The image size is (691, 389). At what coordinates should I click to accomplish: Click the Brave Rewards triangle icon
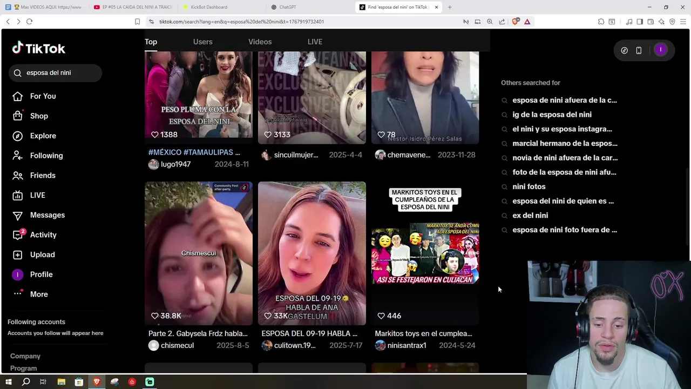coord(527,22)
